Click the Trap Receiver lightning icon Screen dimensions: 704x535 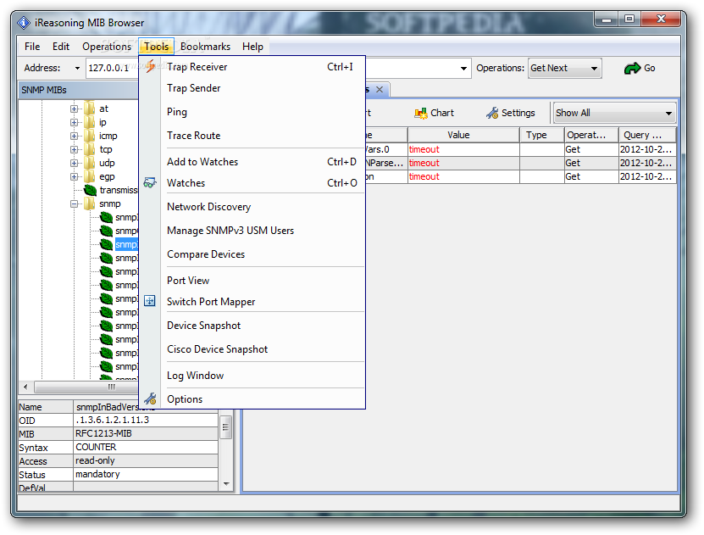coord(151,66)
